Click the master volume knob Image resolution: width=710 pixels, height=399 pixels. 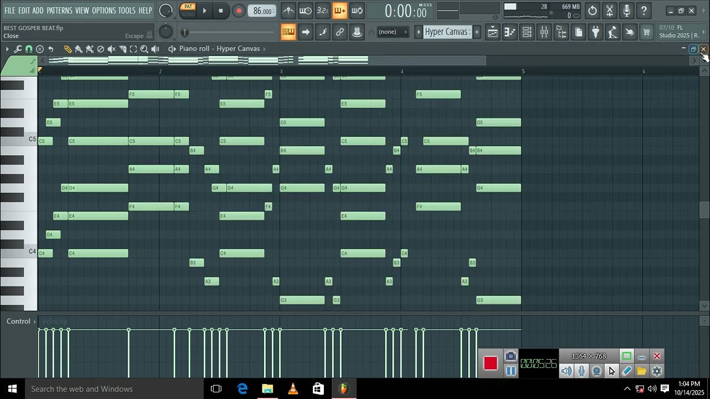click(x=165, y=10)
